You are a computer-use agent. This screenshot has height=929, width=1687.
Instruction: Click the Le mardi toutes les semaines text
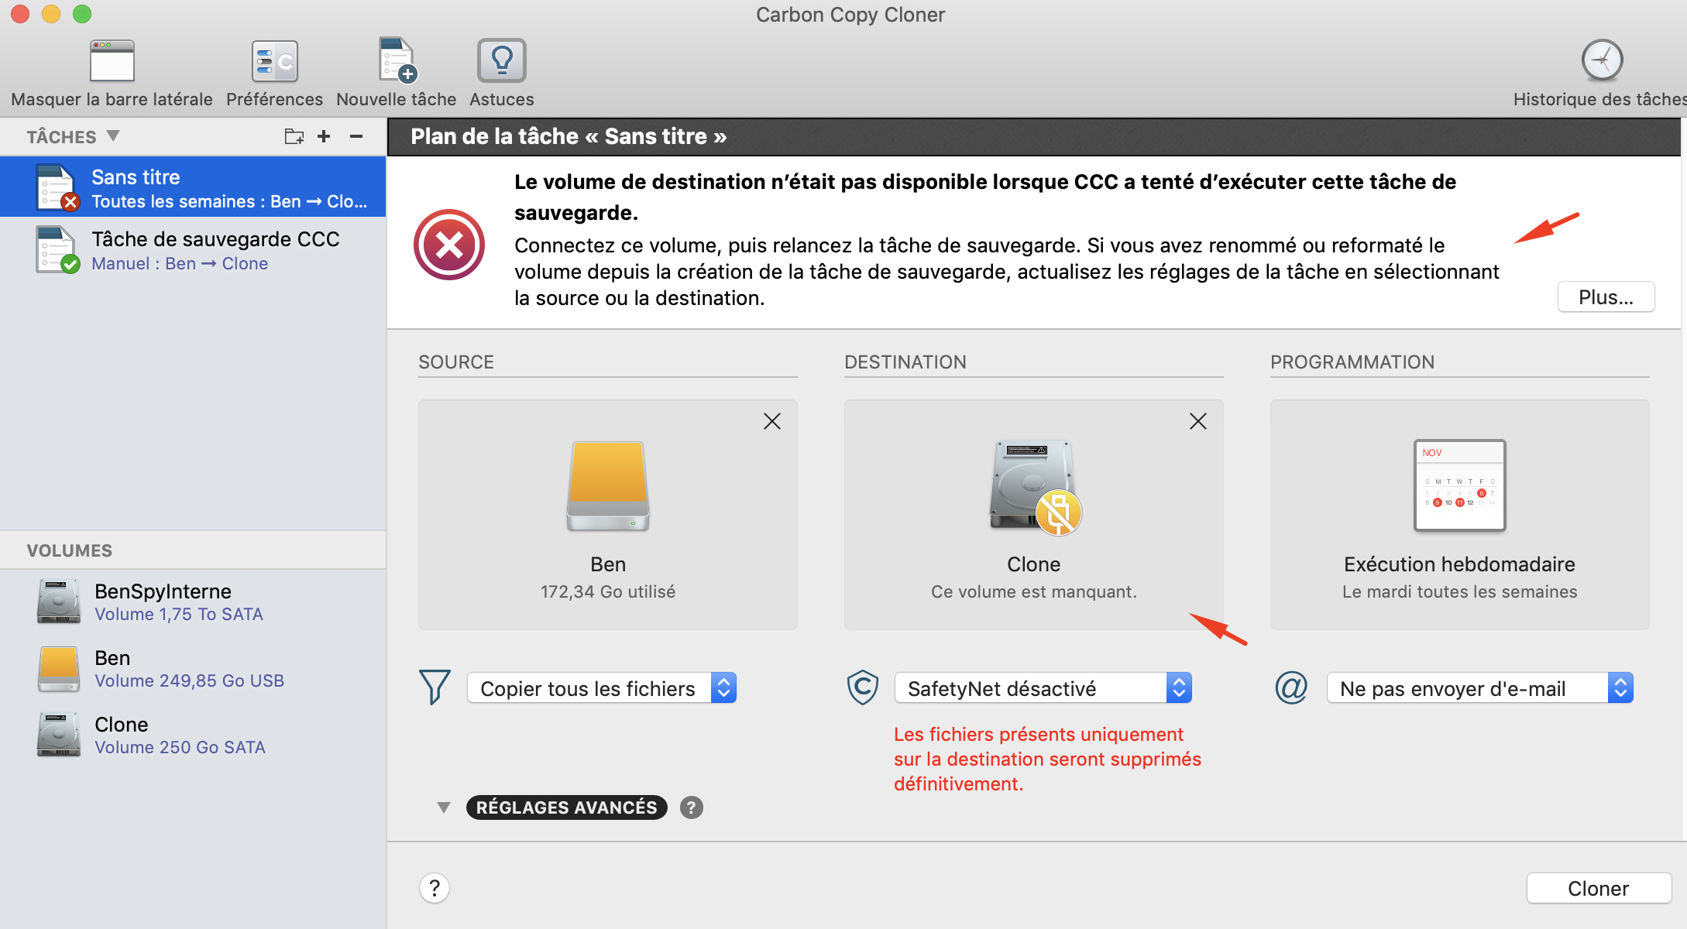click(1460, 591)
